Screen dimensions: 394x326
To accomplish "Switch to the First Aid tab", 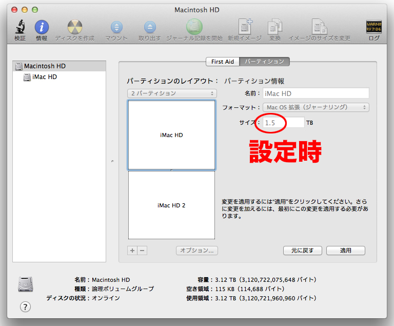I will coord(223,62).
